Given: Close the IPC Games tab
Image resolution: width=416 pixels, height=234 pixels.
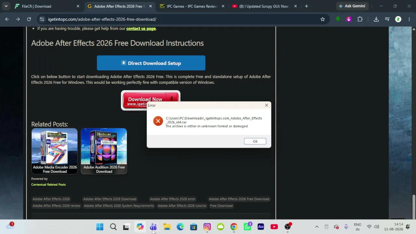Looking at the screenshot, I should pos(223,6).
